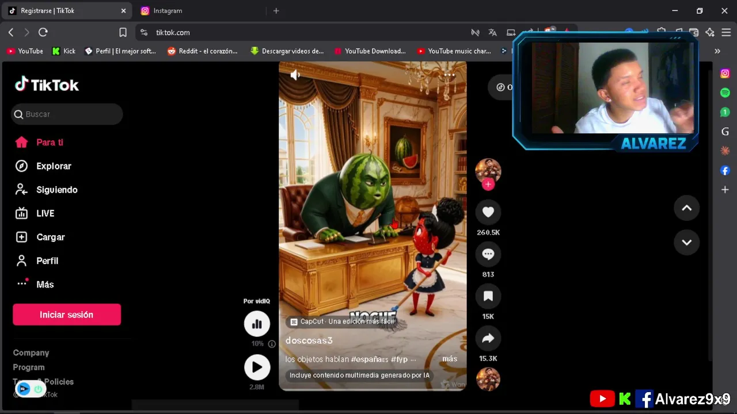The height and width of the screenshot is (414, 737).
Task: Expand the Program footer section
Action: click(29, 367)
